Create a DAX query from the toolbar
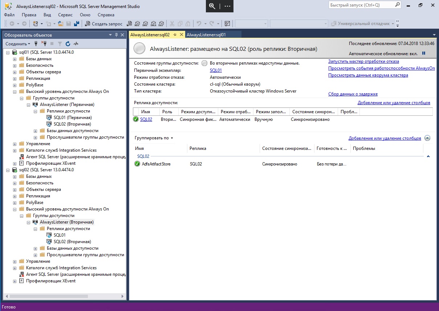 point(161,24)
